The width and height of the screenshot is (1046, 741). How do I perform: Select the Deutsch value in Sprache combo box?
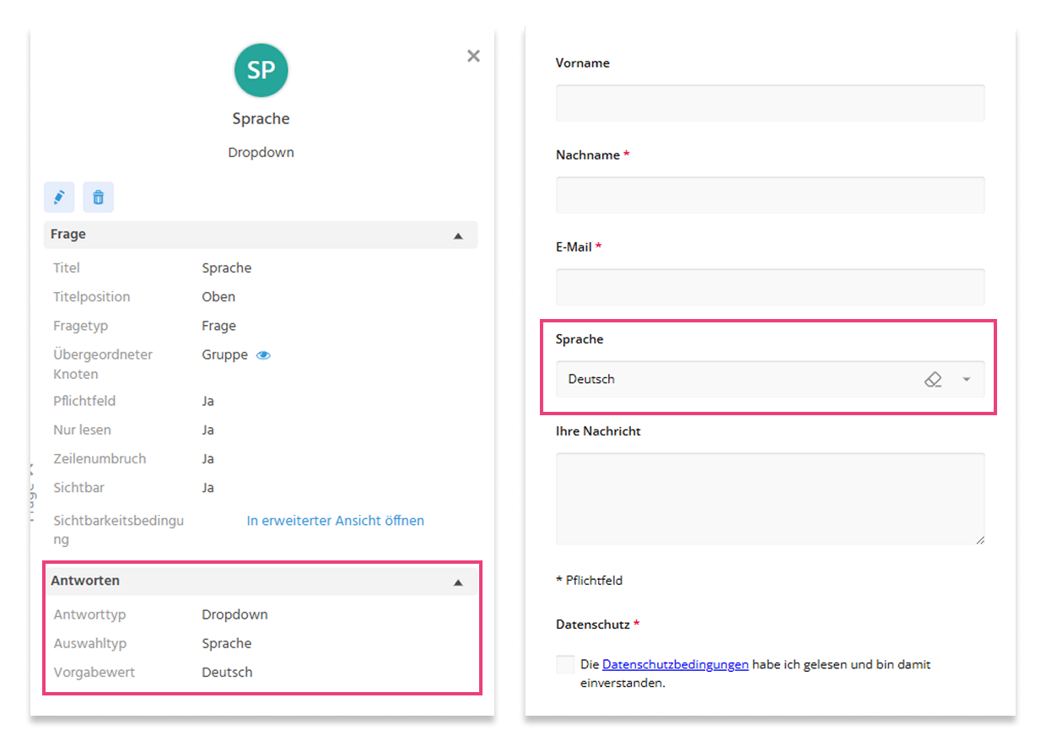(591, 380)
